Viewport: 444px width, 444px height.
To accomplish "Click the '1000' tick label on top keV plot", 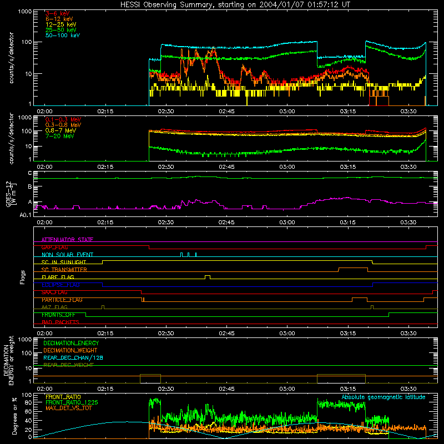I will point(25,12).
